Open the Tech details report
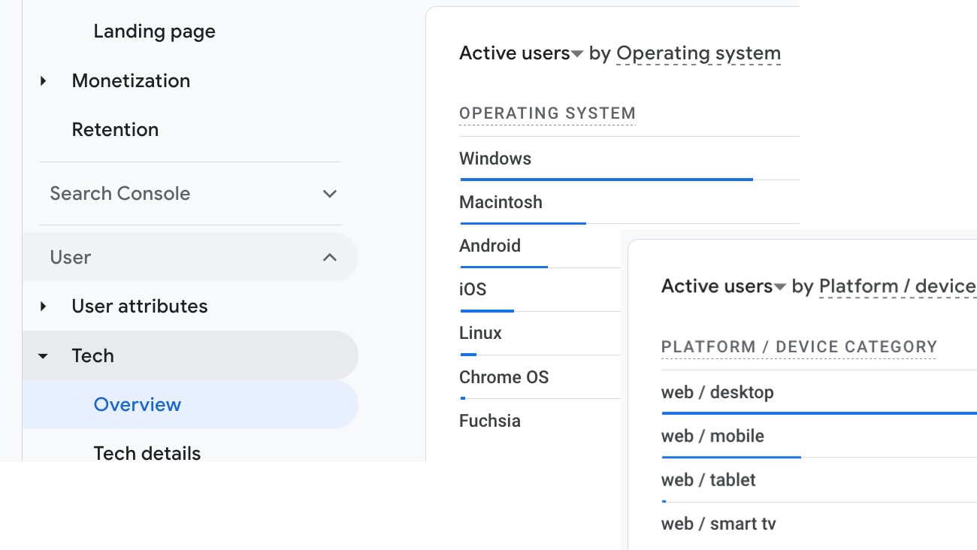977x550 pixels. point(147,453)
